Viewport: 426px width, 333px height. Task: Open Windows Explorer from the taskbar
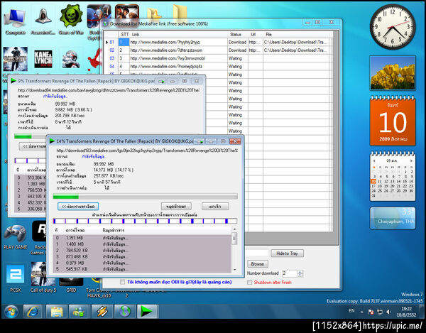(x=56, y=312)
